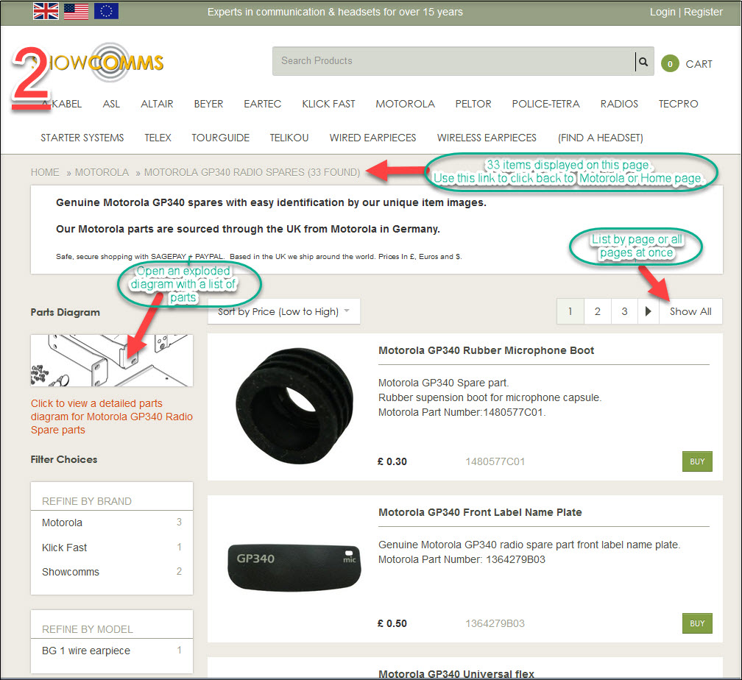Open the POLICE-TETRA menu item

pos(545,104)
